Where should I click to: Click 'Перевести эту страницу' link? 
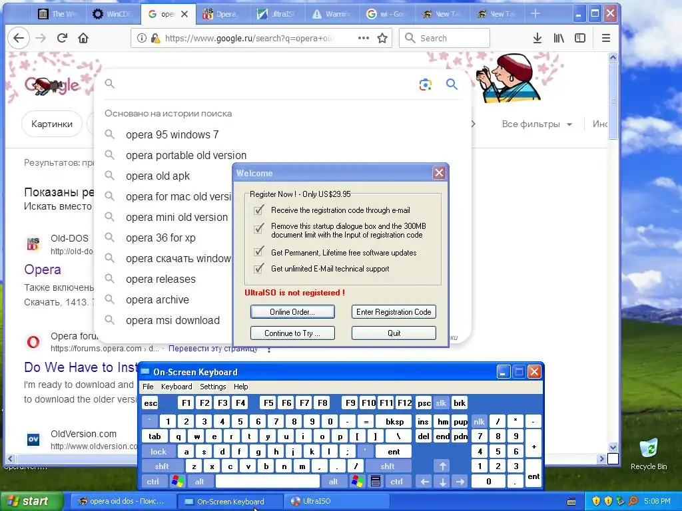[212, 349]
